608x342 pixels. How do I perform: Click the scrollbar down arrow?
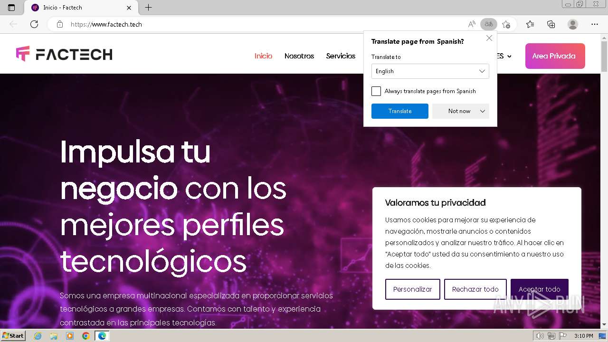click(604, 325)
